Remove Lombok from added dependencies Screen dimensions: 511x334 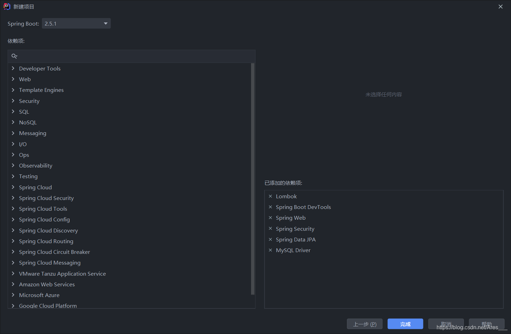click(270, 196)
